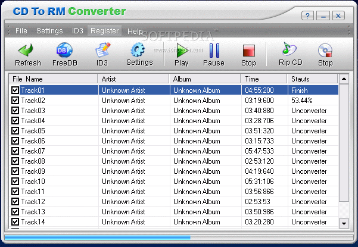The image size is (358, 247).
Task: Toggle the Track04 checkbox
Action: pos(15,120)
